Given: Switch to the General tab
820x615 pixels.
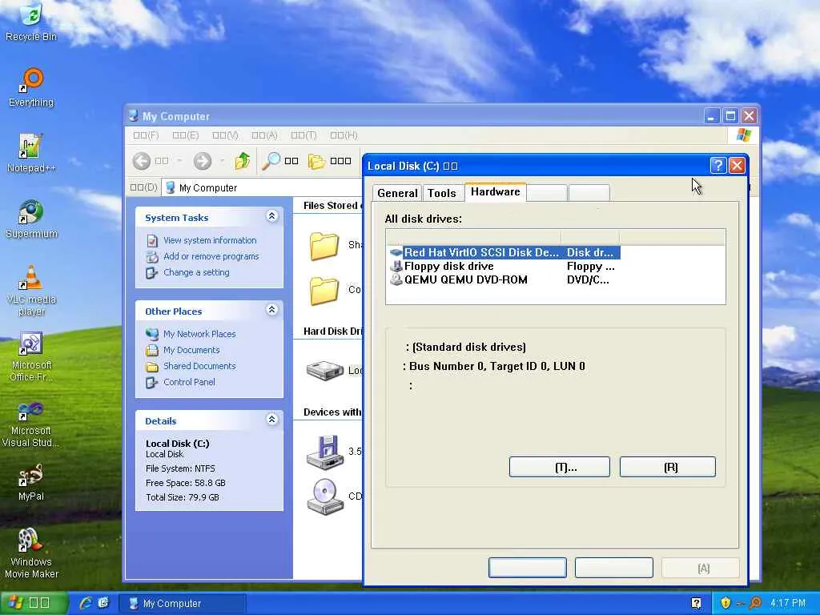Looking at the screenshot, I should (x=397, y=193).
